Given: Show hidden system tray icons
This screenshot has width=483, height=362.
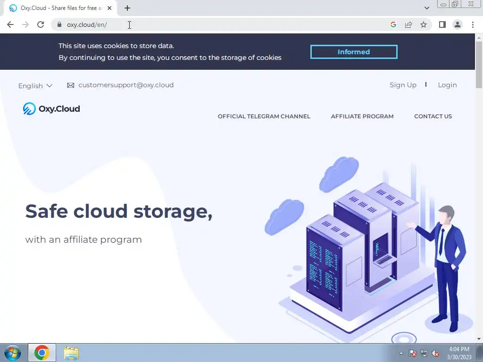Looking at the screenshot, I should pyautogui.click(x=401, y=353).
